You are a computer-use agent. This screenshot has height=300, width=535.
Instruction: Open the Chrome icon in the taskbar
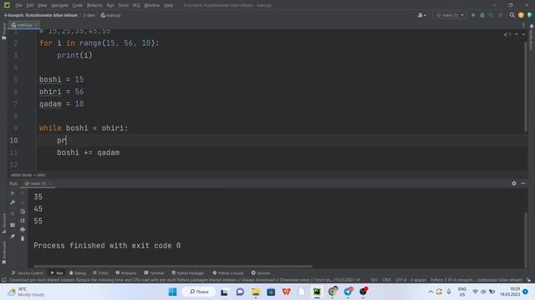click(333, 292)
